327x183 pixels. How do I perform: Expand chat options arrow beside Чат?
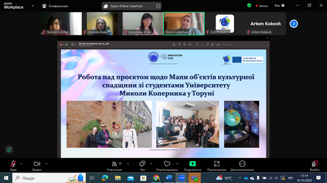151,164
